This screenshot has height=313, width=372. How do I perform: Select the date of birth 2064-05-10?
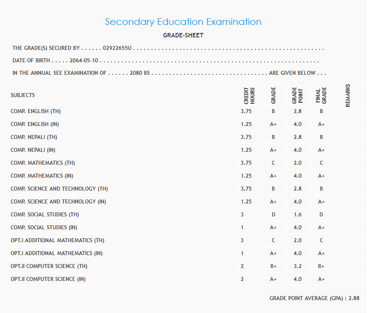tap(84, 61)
